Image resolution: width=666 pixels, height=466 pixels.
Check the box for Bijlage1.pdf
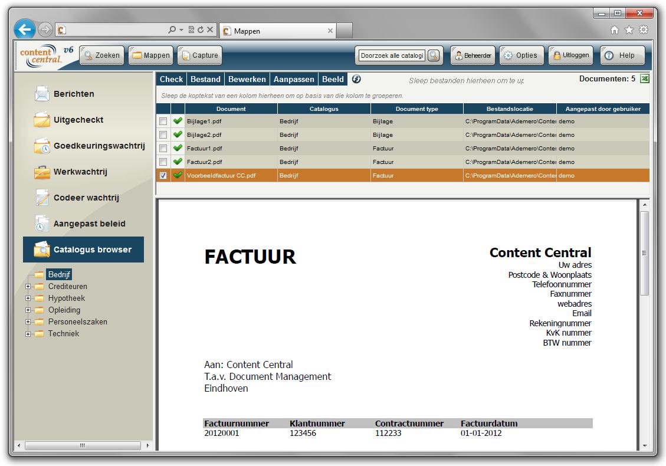point(163,122)
